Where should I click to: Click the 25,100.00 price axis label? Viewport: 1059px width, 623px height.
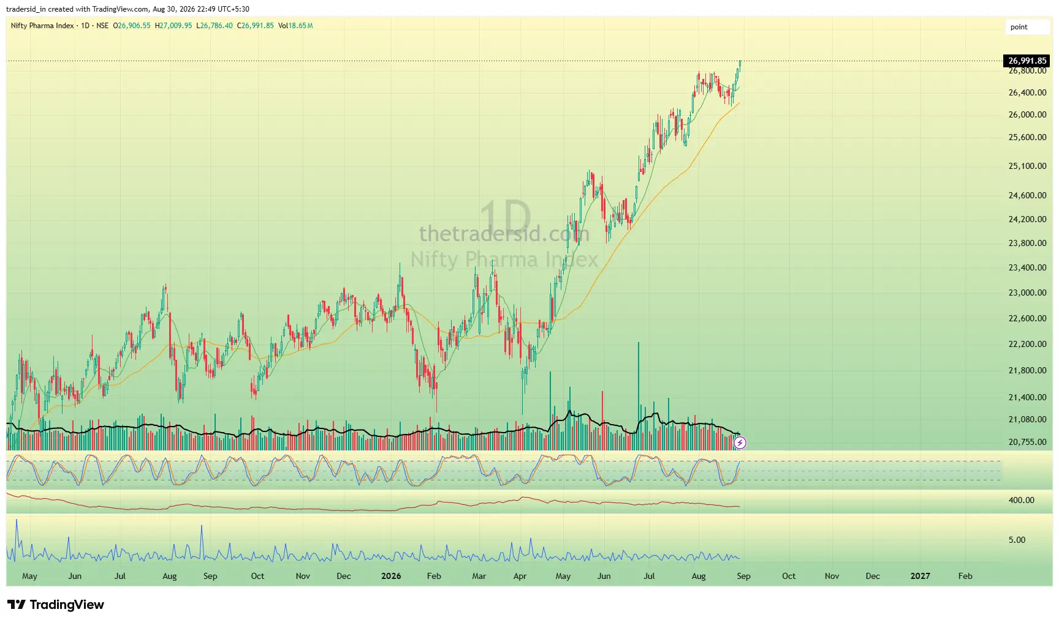pos(1027,166)
